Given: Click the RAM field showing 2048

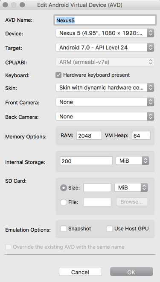Looking at the screenshot, I should 89,135.
